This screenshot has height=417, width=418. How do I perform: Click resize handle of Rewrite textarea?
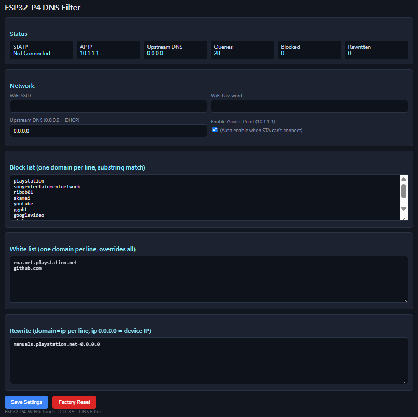click(406, 382)
